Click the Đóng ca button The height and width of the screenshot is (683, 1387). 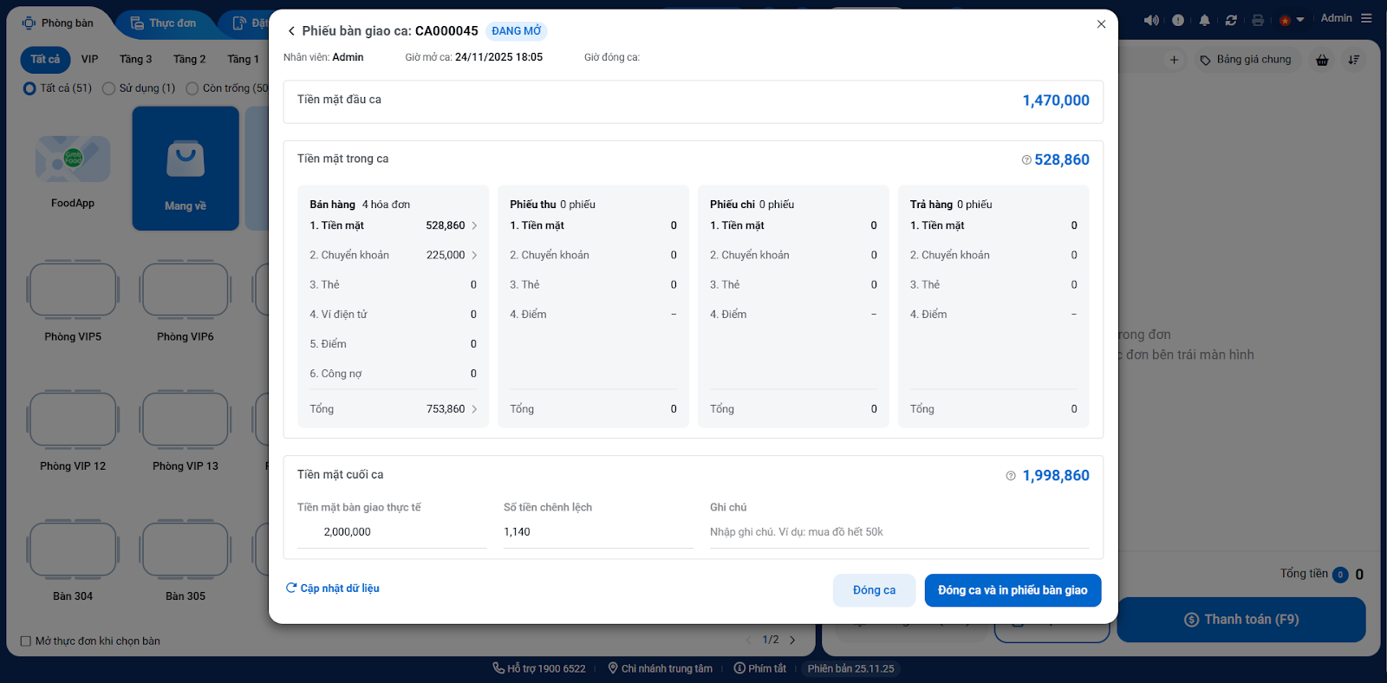(874, 590)
